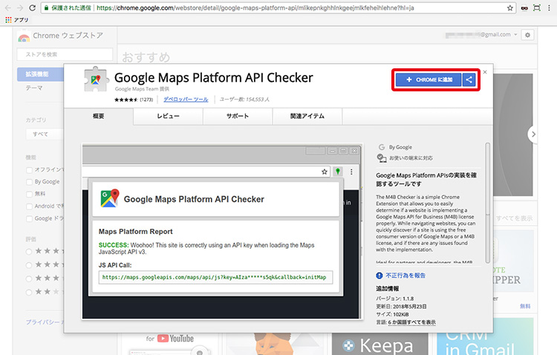Toggle the Android filter checkbox
Viewport: 557px width, 355px height.
pos(29,206)
